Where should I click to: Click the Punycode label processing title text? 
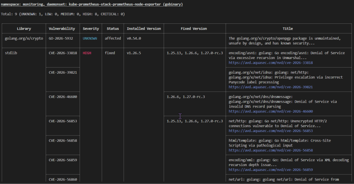pos(285,78)
